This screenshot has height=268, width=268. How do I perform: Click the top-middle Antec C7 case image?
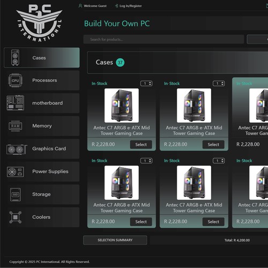[194, 106]
